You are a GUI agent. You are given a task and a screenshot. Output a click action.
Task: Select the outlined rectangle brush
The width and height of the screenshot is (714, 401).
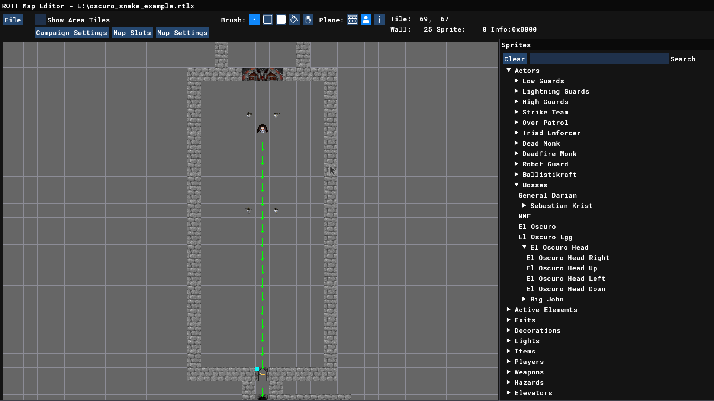268,20
